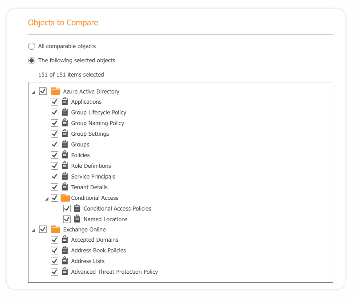Collapse the Azure Active Directory tree node
This screenshot has height=300, width=356.
click(x=34, y=93)
